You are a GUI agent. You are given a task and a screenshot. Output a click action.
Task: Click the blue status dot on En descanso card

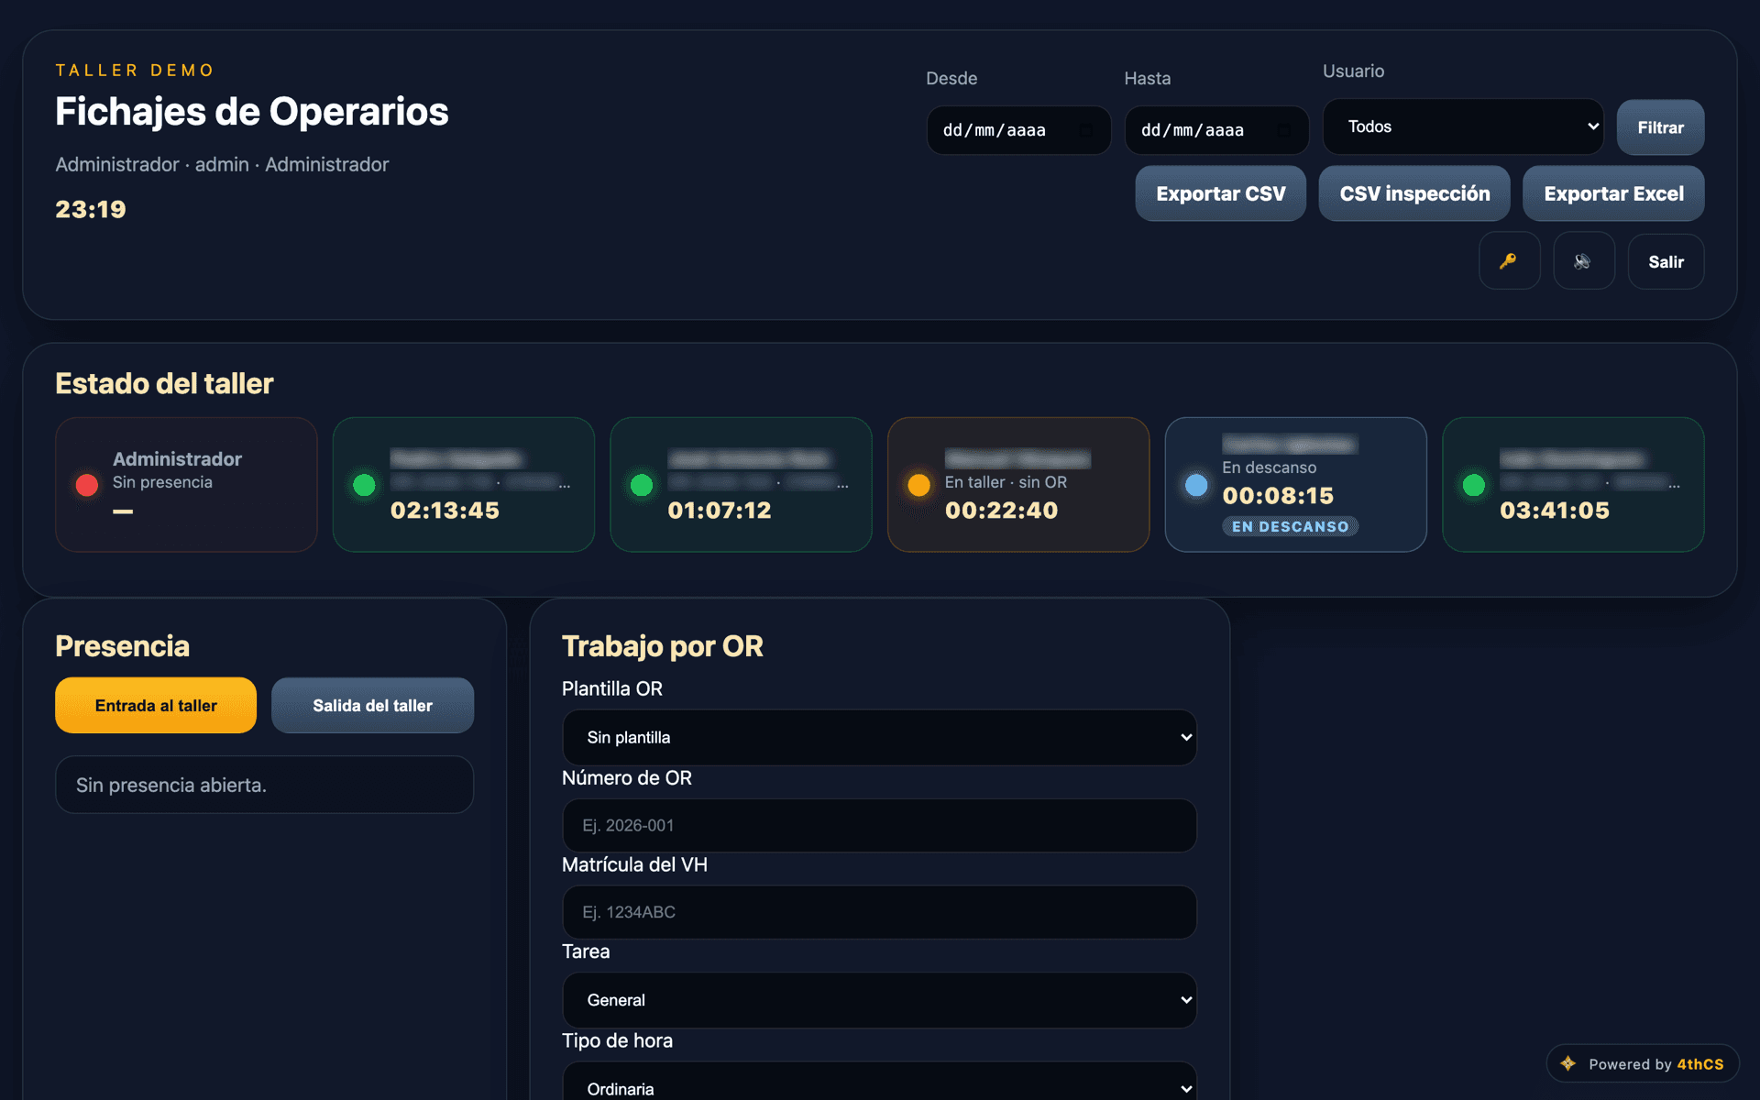(1196, 485)
